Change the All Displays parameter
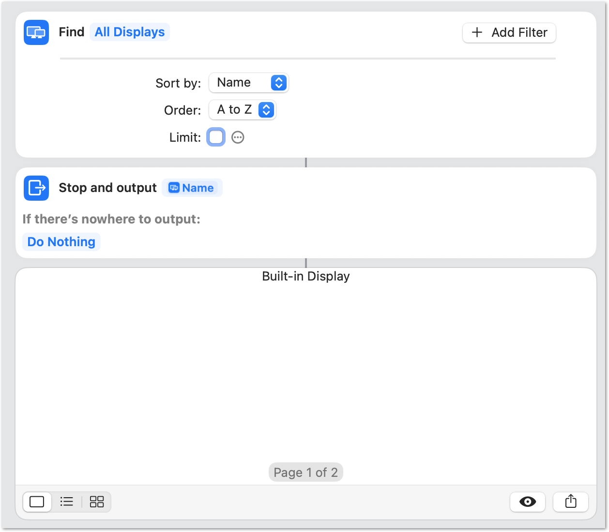The height and width of the screenshot is (532, 609). pos(130,32)
